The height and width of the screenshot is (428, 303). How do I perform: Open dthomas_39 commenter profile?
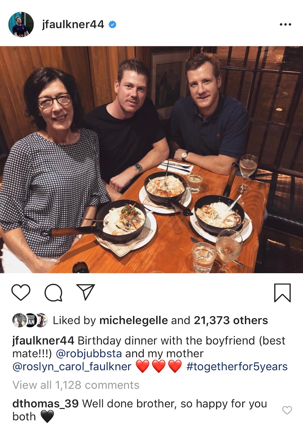(x=46, y=404)
